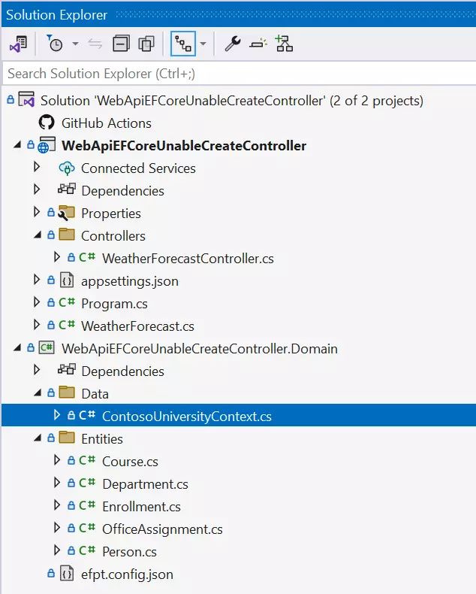
Task: Collapse the Controllers folder
Action: tap(37, 235)
